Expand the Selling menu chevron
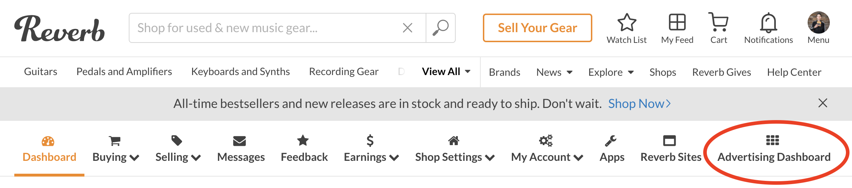Image resolution: width=852 pixels, height=188 pixels. [x=196, y=158]
